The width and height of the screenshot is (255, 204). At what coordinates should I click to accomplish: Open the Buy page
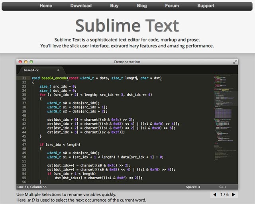tap(114, 6)
